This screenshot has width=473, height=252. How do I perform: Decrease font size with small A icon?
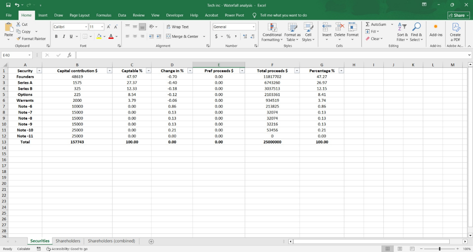coord(115,27)
